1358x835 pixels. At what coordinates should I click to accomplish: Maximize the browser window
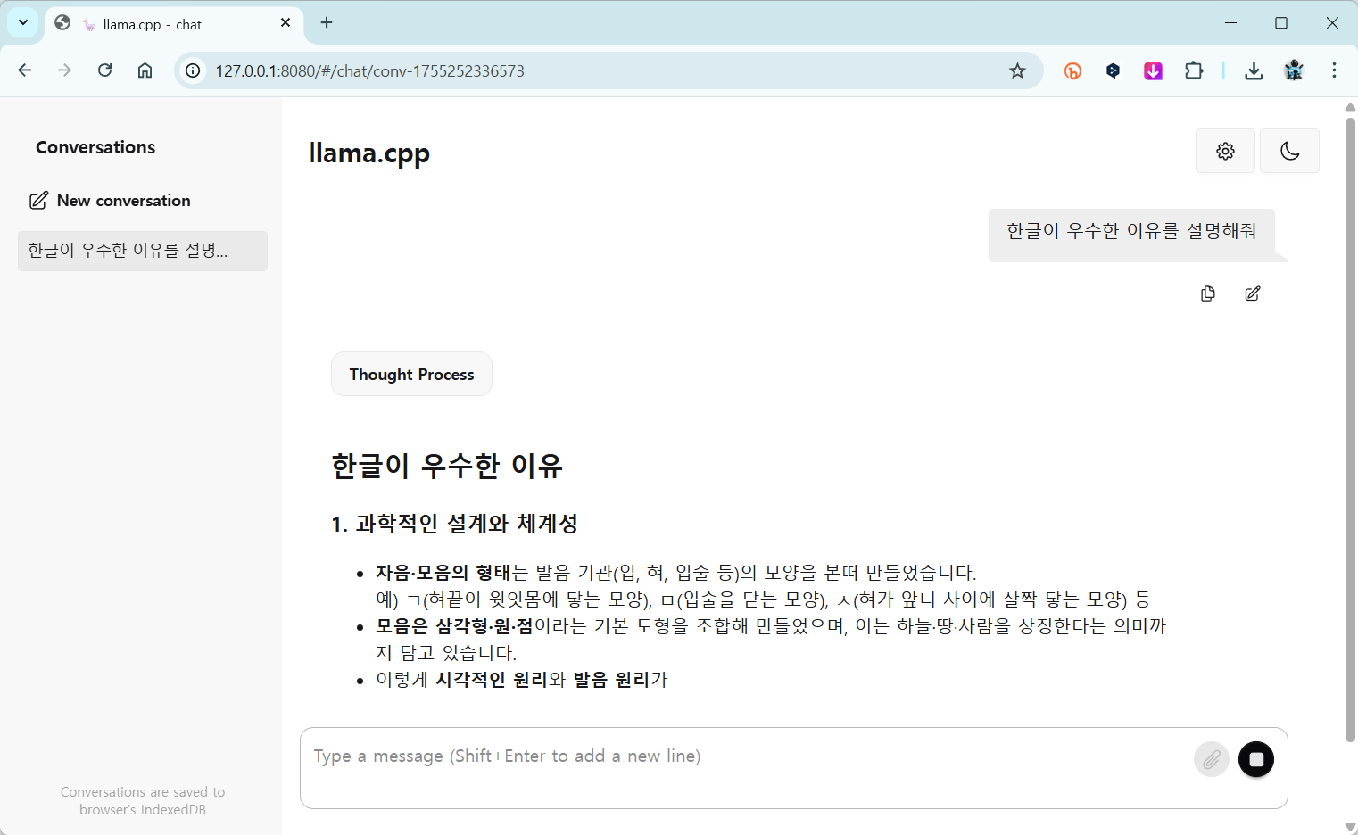[1281, 23]
